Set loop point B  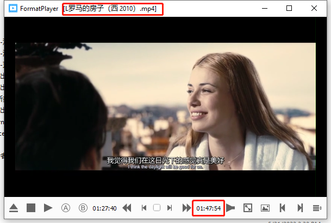[83, 208]
